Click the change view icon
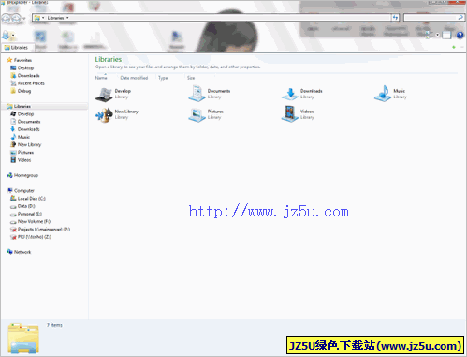Screen dimensions: 467x357 [430, 35]
